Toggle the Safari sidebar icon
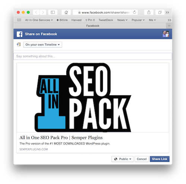Screen dimensions: 186x184 click(53, 12)
